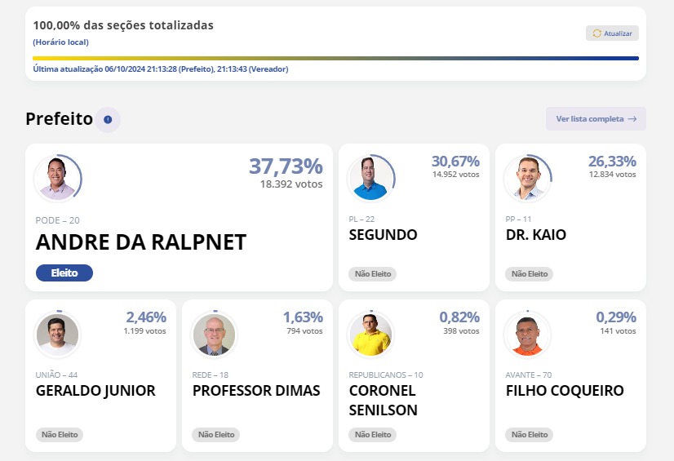The width and height of the screenshot is (674, 461).
Task: Click Andre da Ralpnet's candidate photo
Action: click(57, 178)
